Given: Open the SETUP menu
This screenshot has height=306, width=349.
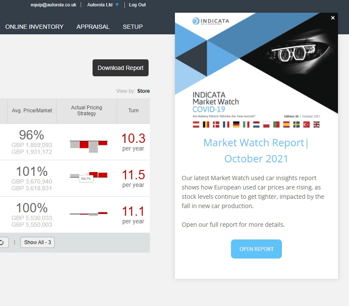Looking at the screenshot, I should click(132, 27).
